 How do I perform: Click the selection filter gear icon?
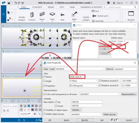tap(35, 114)
